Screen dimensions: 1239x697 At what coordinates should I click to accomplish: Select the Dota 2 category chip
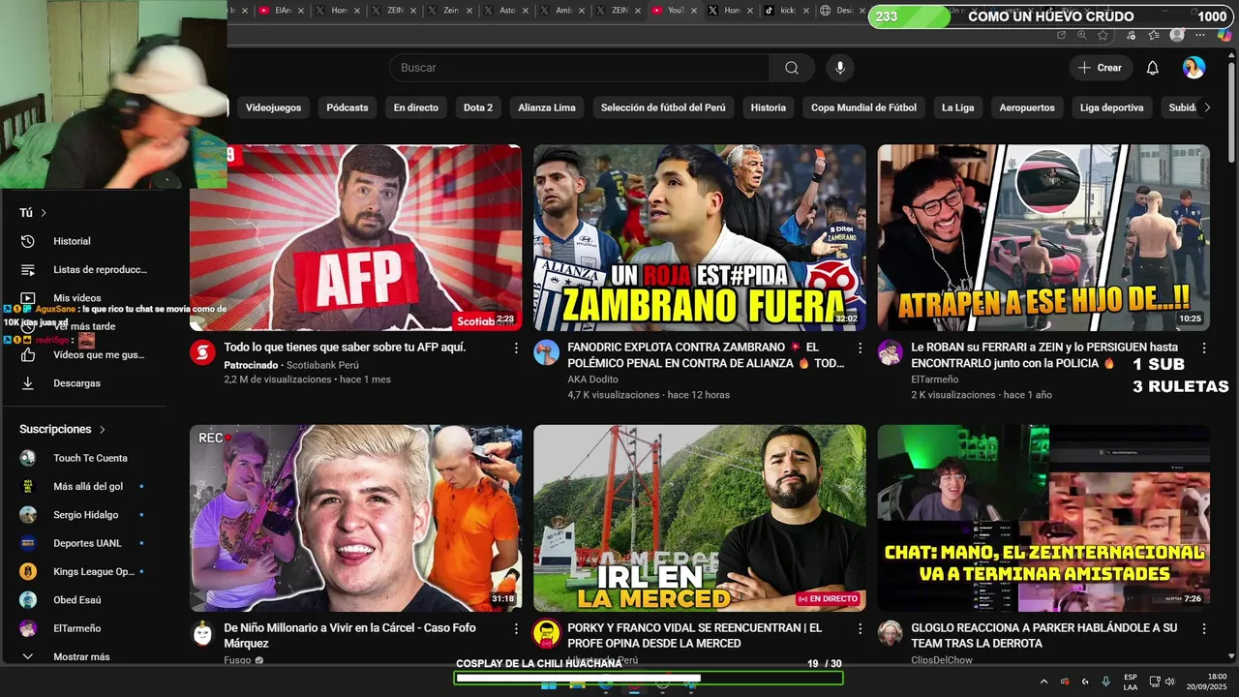(x=478, y=107)
